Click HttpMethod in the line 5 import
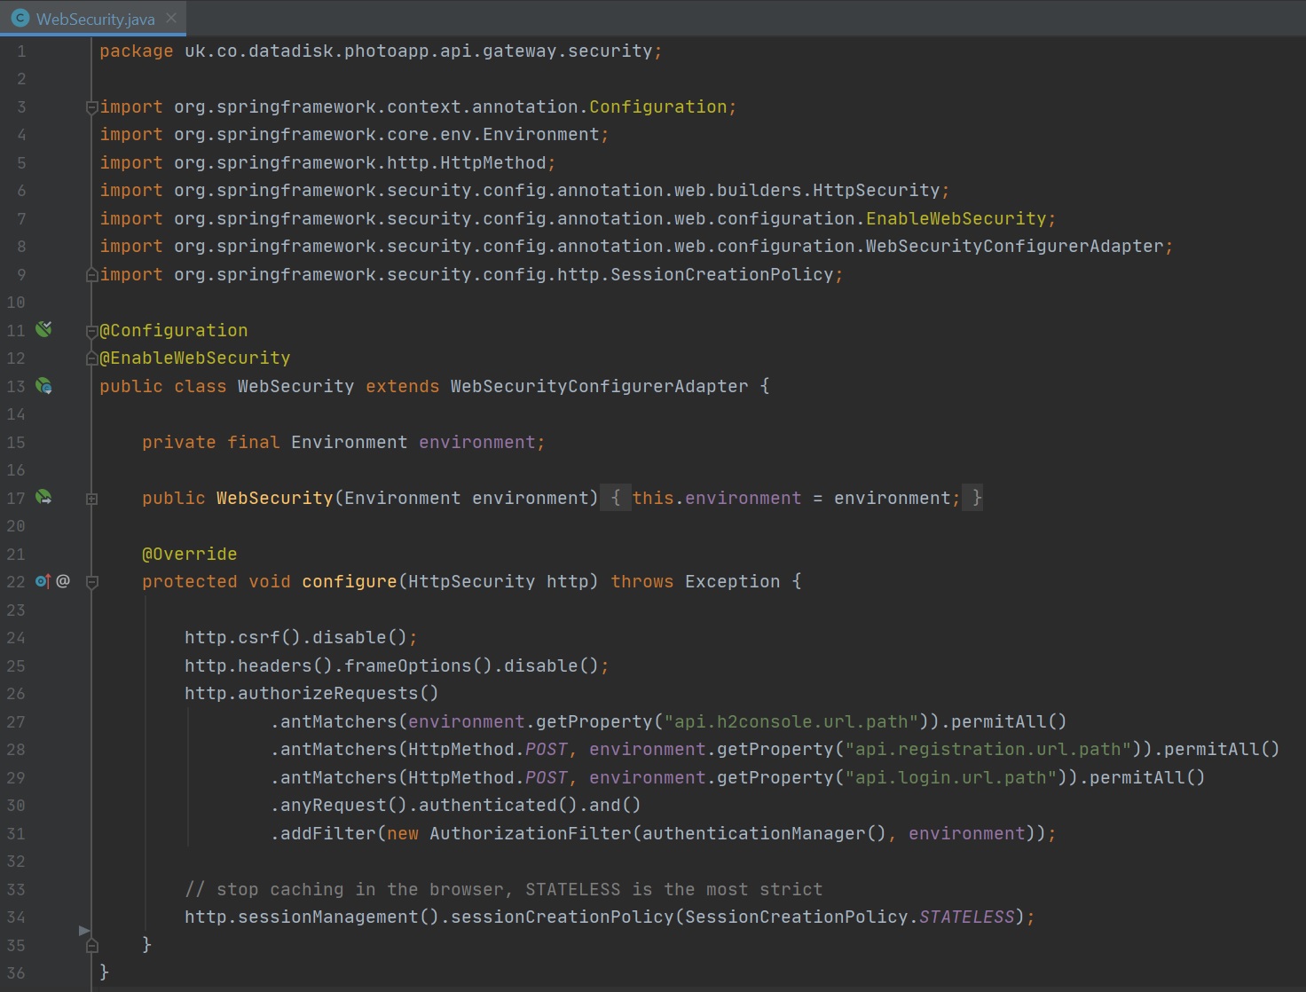Screen dimensions: 1306x992 tap(493, 163)
